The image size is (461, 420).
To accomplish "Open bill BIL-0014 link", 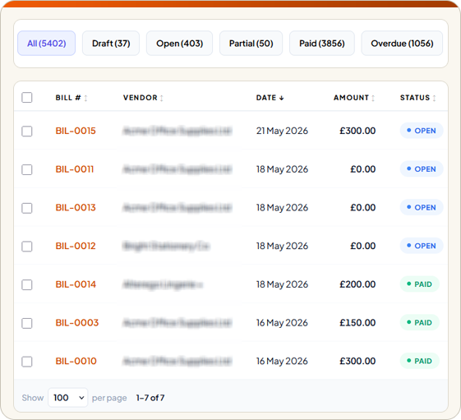I will coord(76,284).
